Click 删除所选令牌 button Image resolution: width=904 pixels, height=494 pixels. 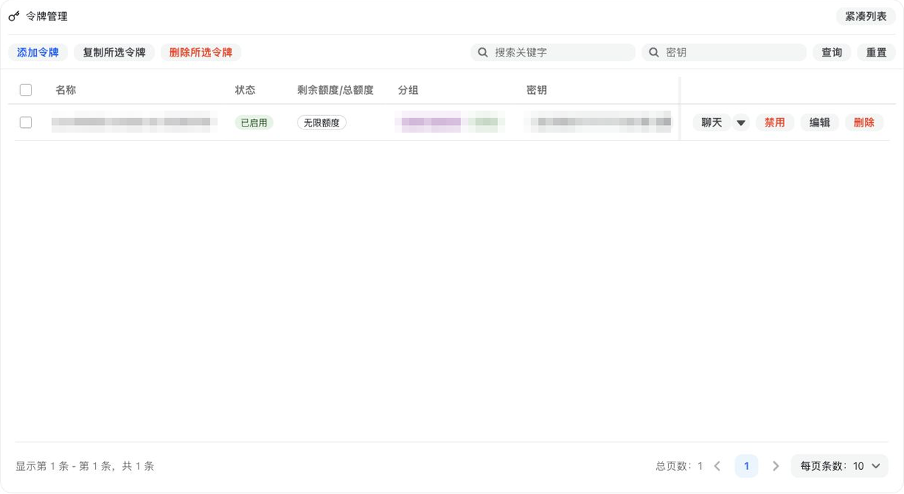200,53
